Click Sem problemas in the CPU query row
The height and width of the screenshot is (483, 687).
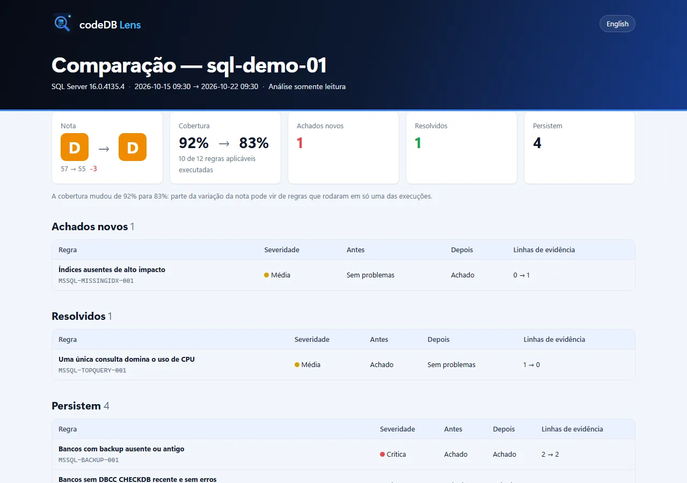(x=451, y=365)
